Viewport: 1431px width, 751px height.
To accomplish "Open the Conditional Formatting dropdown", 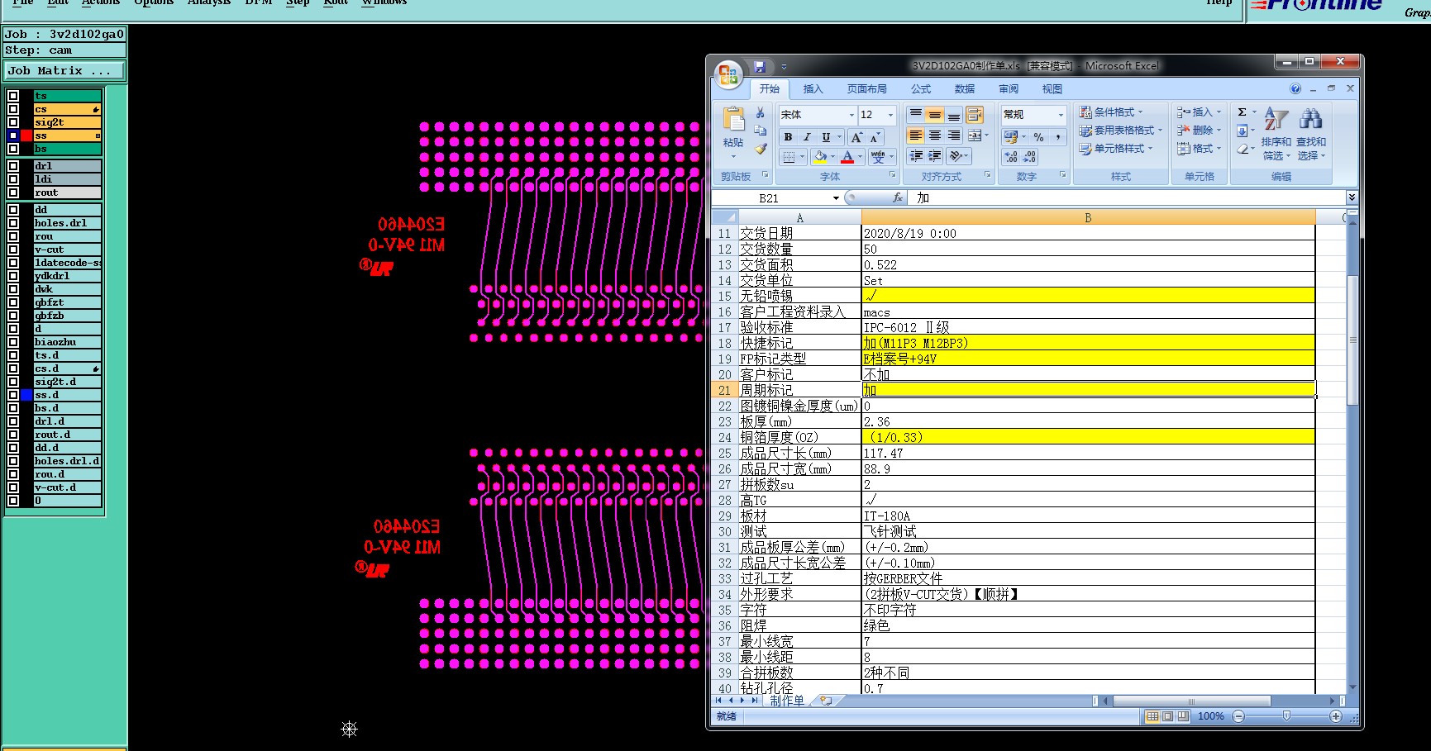I will click(1112, 112).
